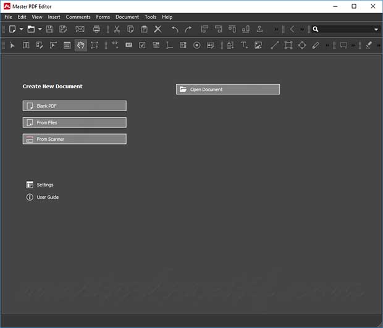Select the Insert Text T tool
Viewport: 383px width, 328px height.
click(x=244, y=46)
